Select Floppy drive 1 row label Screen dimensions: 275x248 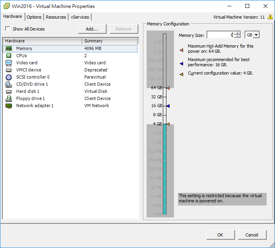click(x=31, y=98)
